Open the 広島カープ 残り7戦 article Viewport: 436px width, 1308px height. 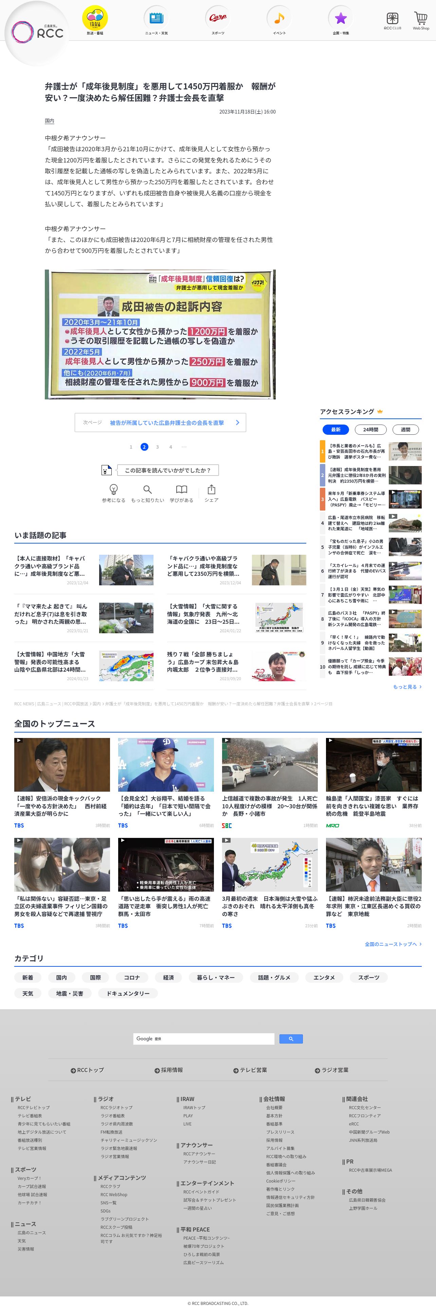tap(237, 666)
